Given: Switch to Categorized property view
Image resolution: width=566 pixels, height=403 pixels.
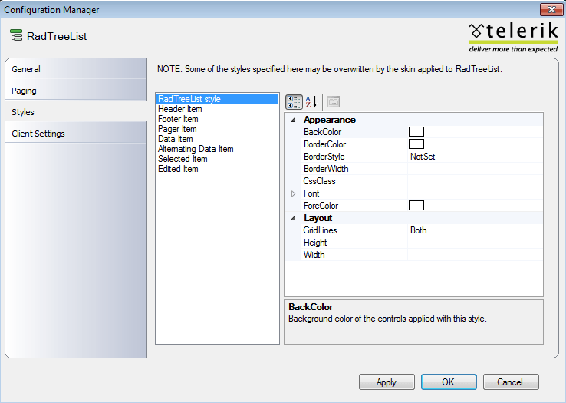Looking at the screenshot, I should tap(294, 102).
